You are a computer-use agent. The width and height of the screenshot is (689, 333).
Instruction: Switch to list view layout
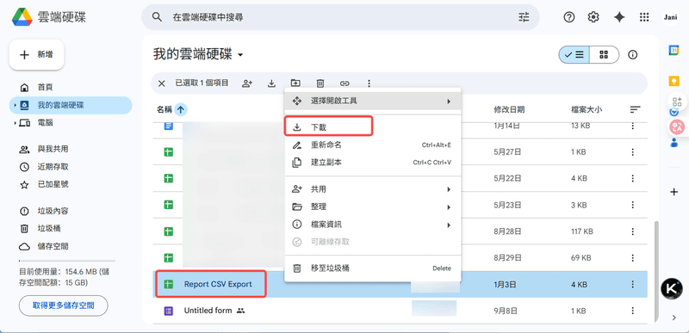click(x=574, y=55)
